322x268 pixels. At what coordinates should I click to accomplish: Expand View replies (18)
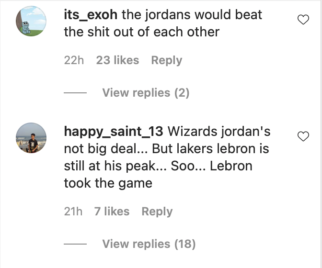point(149,244)
